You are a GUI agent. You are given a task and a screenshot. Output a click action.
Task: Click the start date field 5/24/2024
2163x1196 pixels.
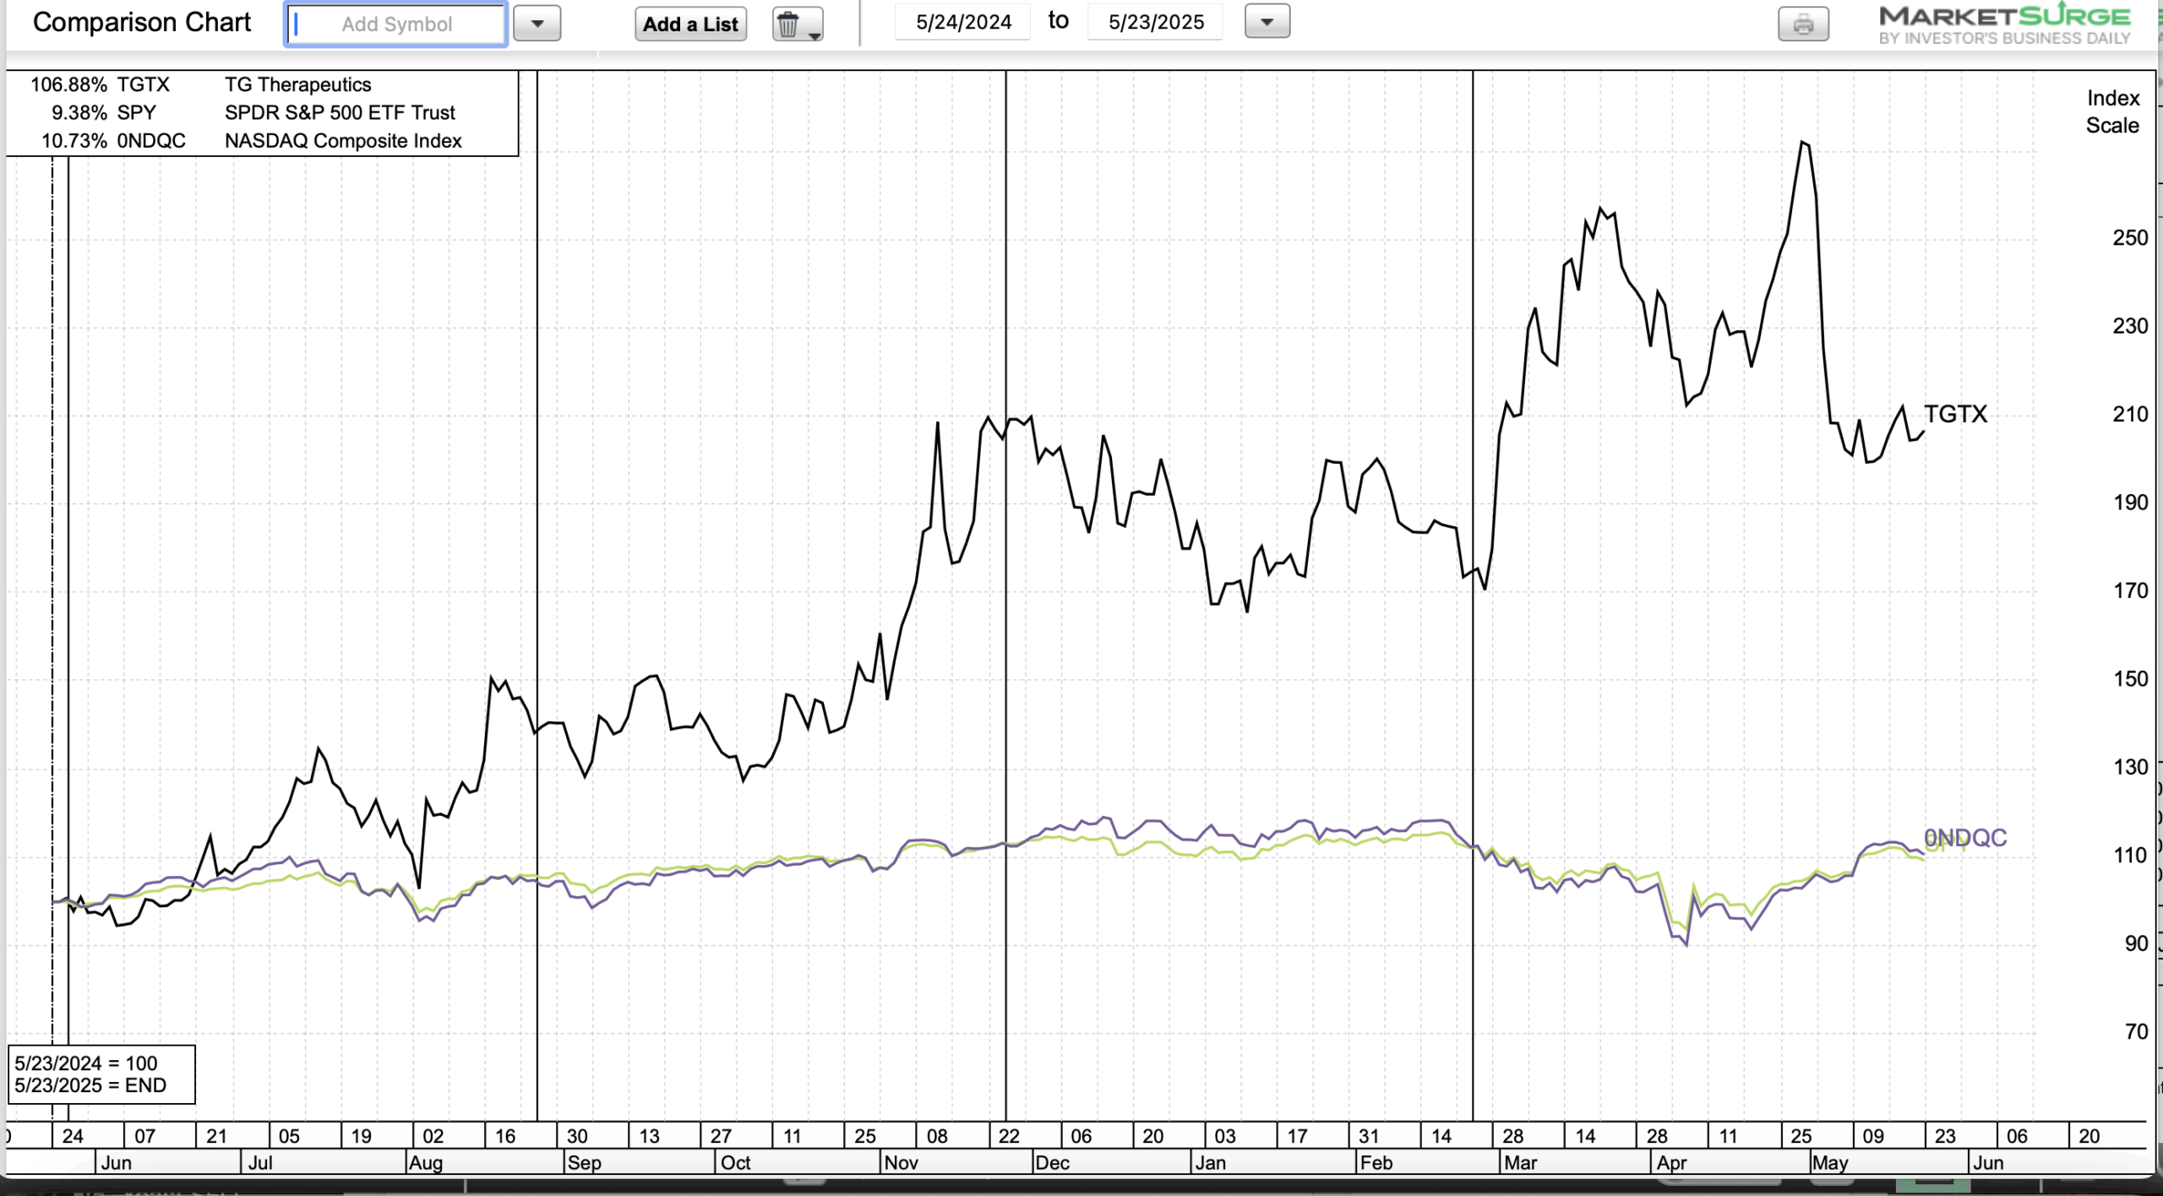coord(963,22)
